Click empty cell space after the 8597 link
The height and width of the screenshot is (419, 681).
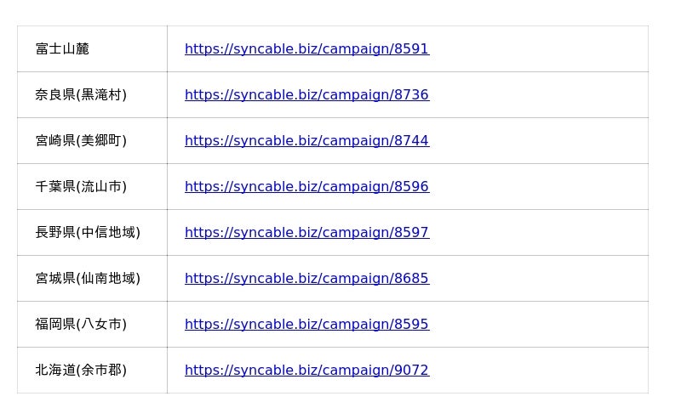pos(536,233)
